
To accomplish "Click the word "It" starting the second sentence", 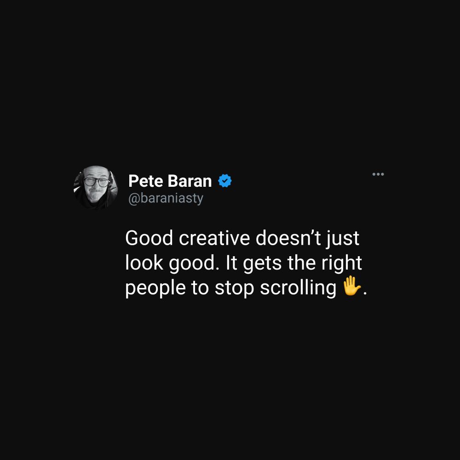I will 231,263.
